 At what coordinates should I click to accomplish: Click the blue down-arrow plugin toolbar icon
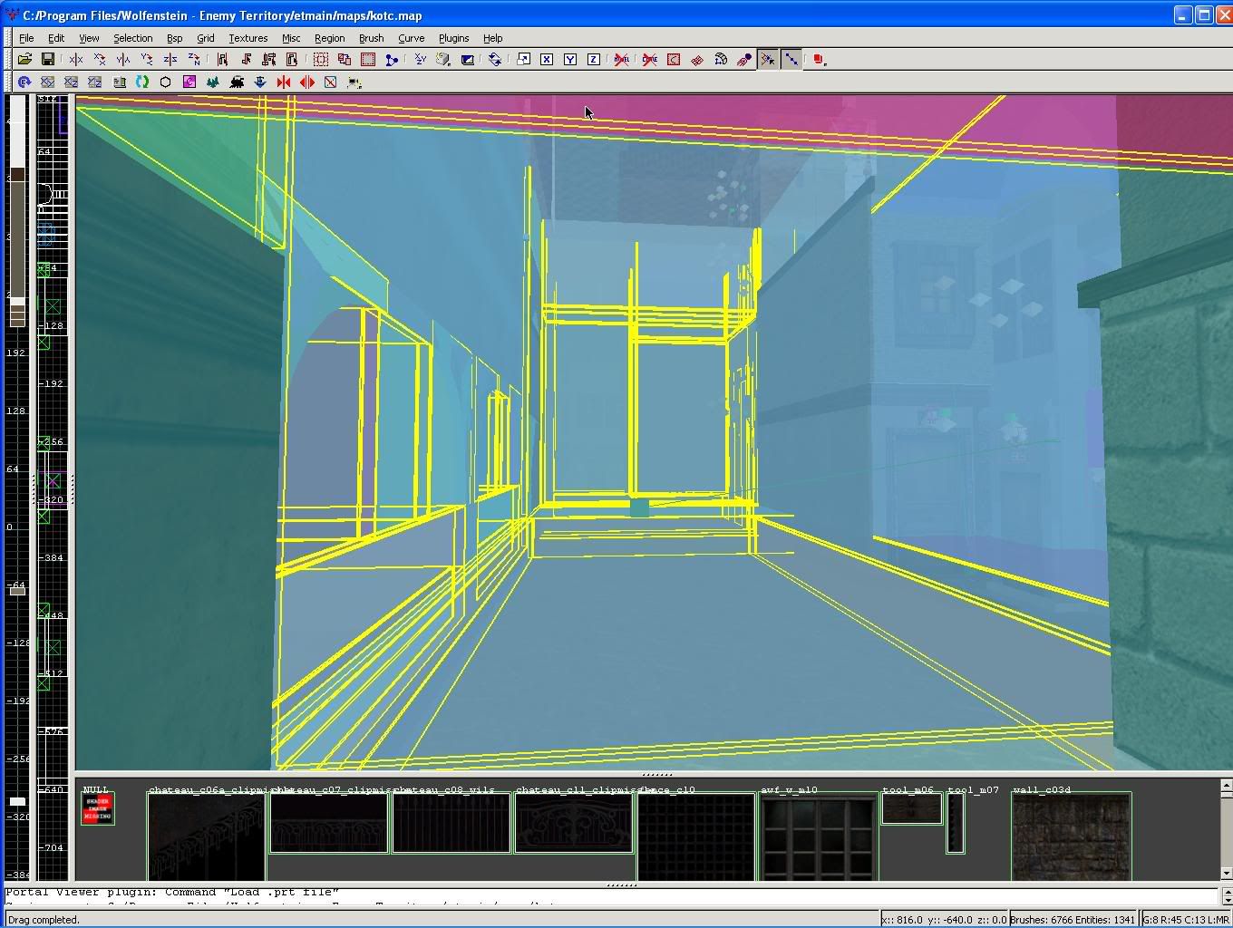260,82
